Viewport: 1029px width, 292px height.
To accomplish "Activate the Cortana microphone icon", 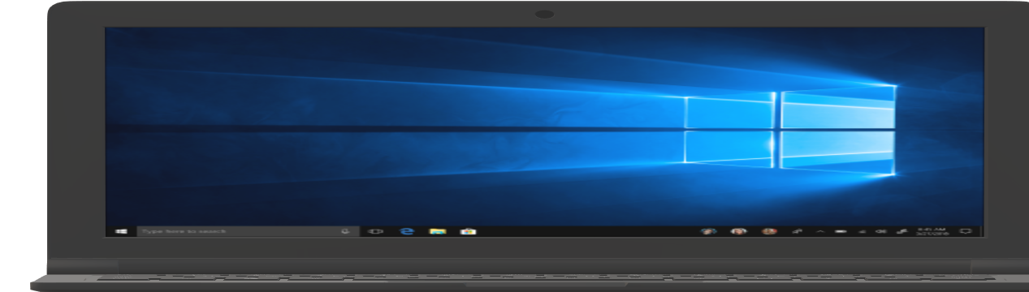I will (345, 231).
